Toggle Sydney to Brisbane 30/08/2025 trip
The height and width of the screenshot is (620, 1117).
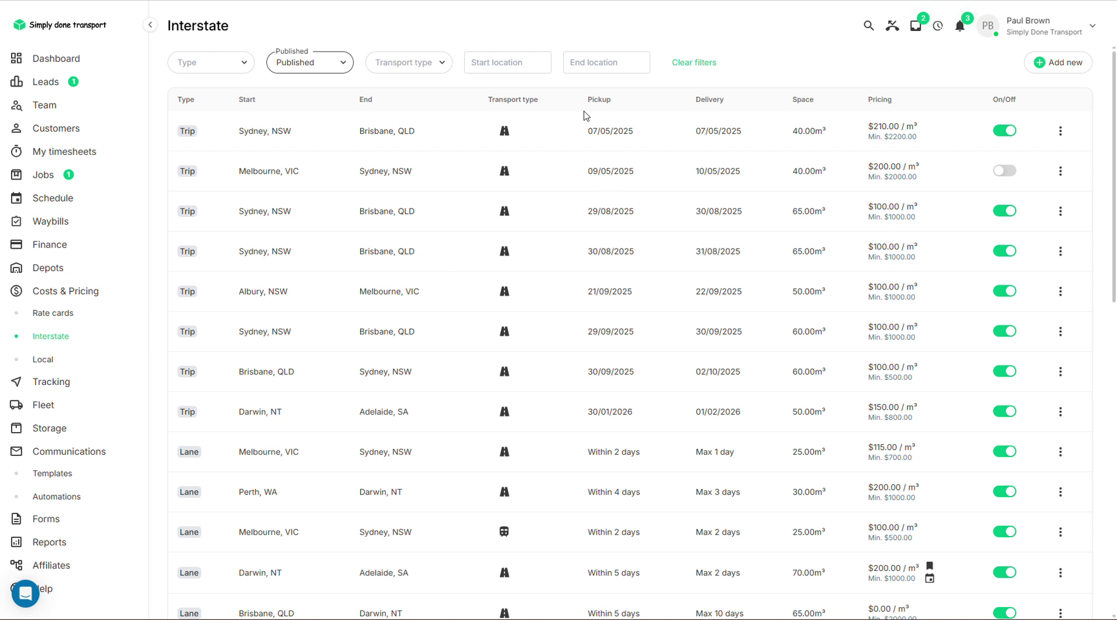[1005, 251]
